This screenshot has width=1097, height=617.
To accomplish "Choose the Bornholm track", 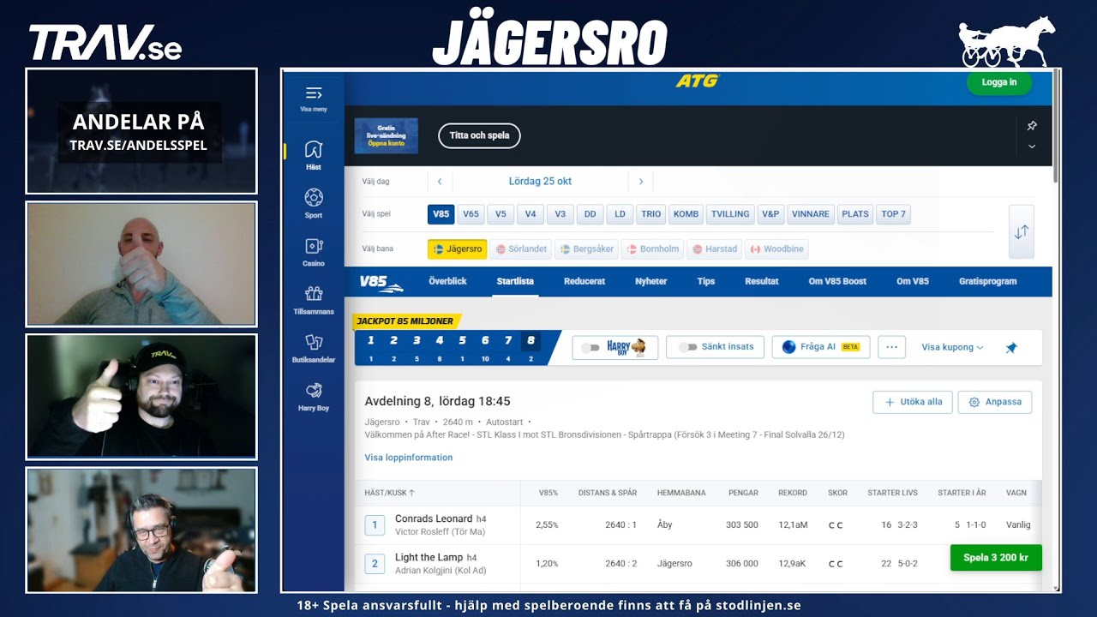I will [x=653, y=249].
